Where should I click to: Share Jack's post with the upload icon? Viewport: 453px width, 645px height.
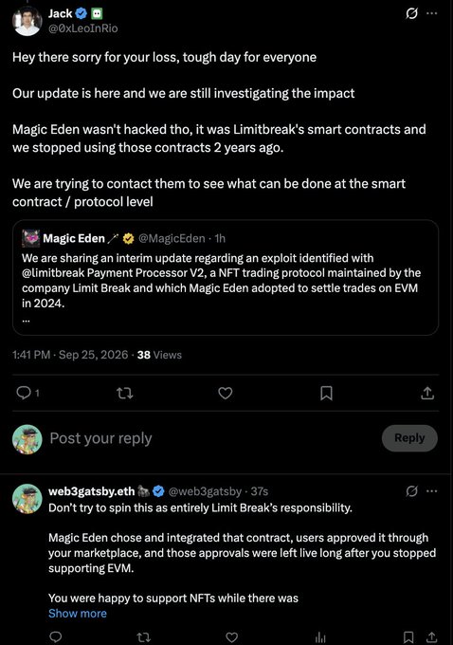tap(427, 394)
